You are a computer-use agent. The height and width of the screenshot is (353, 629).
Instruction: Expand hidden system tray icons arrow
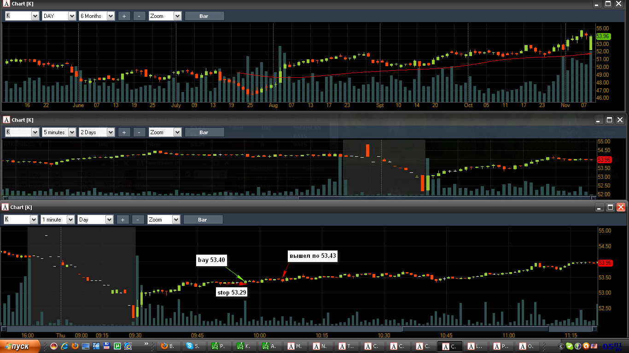click(561, 346)
